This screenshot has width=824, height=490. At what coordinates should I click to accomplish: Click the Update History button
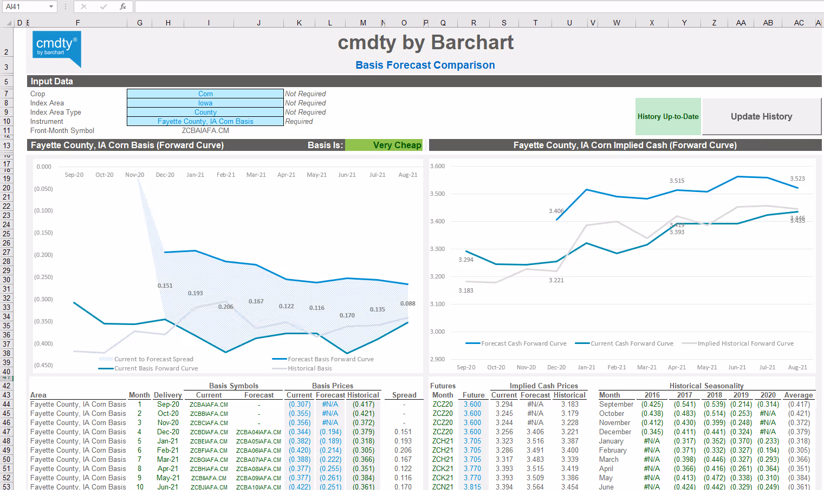(x=761, y=116)
